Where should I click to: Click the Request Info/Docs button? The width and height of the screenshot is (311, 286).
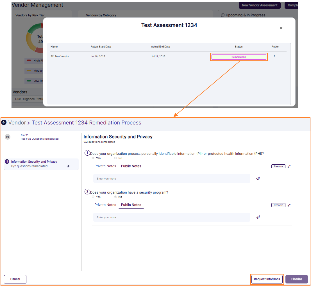click(267, 279)
